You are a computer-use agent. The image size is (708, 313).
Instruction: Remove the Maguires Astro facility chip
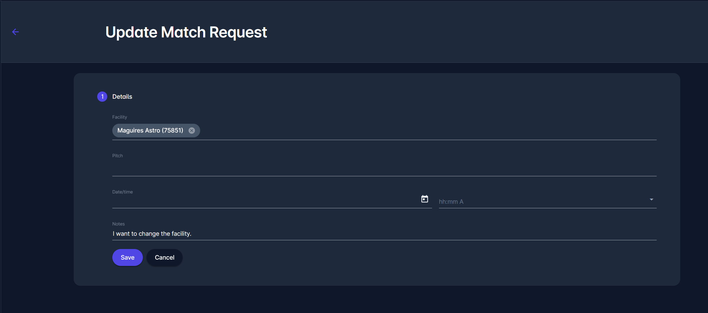coord(192,130)
